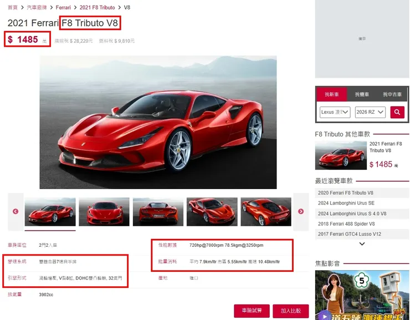
Task: Click the 焦點影音 section heading
Action: tap(327, 263)
